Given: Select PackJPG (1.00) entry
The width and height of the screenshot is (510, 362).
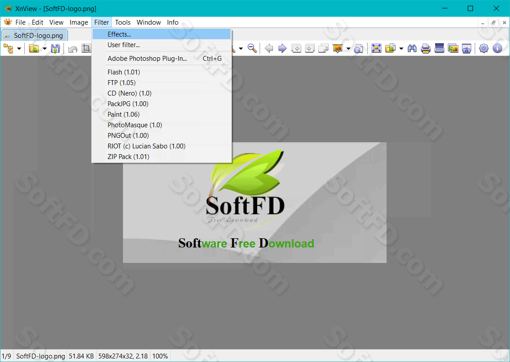Looking at the screenshot, I should click(161, 103).
